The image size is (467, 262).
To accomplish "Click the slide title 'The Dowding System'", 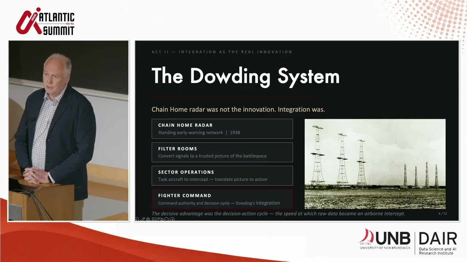I will pyautogui.click(x=246, y=76).
